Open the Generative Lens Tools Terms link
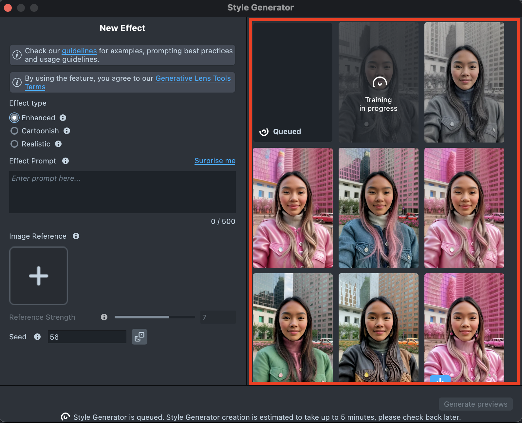The image size is (522, 423). pos(193,78)
